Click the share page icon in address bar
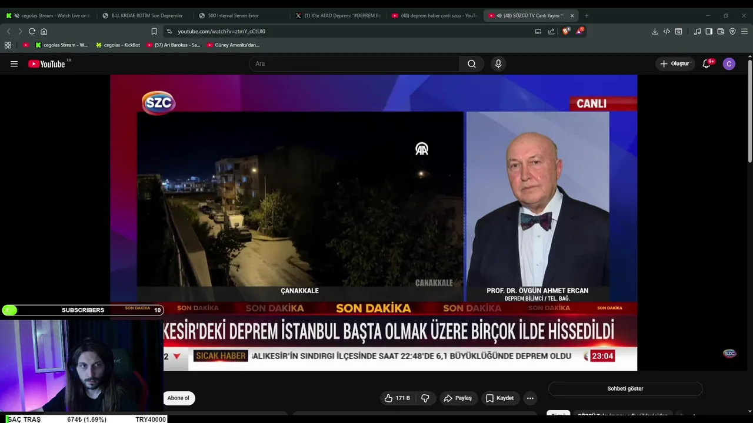 click(551, 31)
